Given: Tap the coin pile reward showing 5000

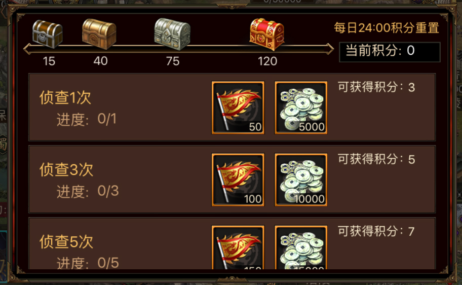Looking at the screenshot, I should 301,108.
